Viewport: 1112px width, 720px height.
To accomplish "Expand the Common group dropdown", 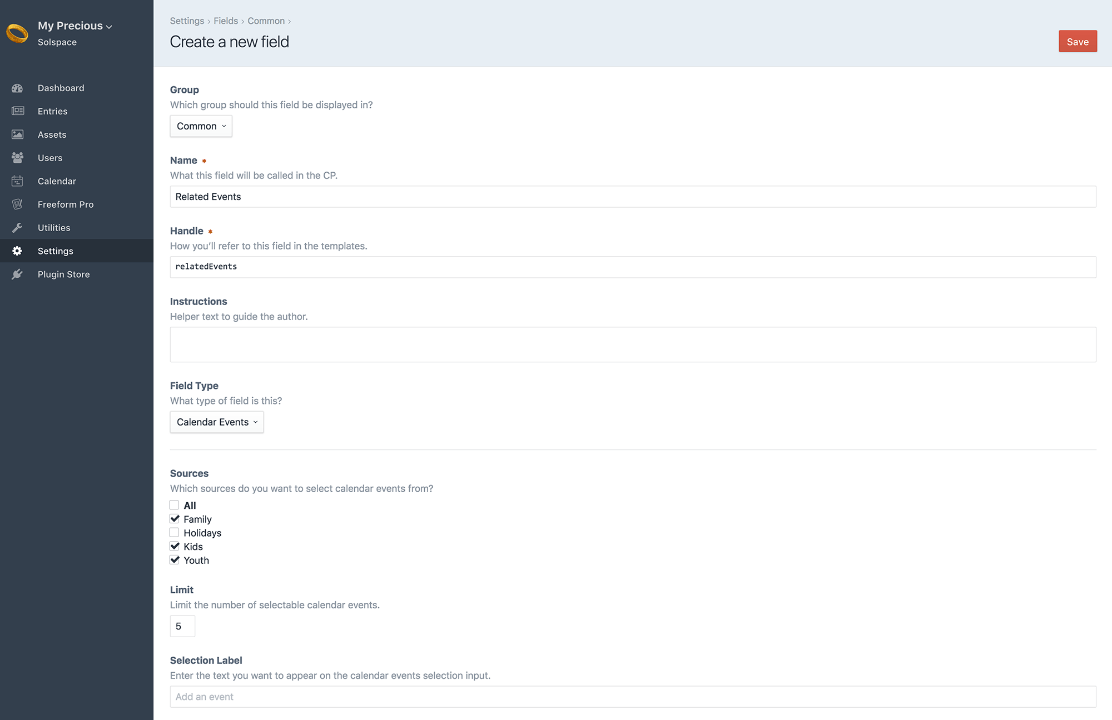I will click(200, 126).
